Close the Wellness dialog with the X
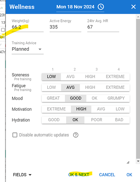The height and width of the screenshot is (182, 140). coord(133,7)
